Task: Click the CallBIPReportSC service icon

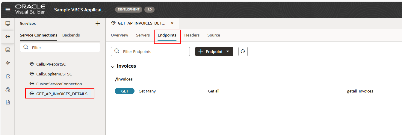Action: pyautogui.click(x=32, y=64)
